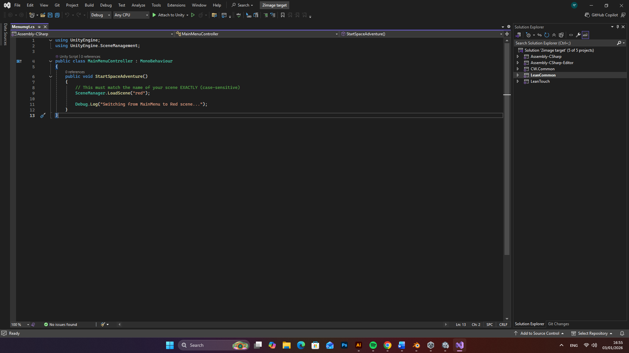This screenshot has width=629, height=353.
Task: Click the Attach to Unity button
Action: click(x=168, y=15)
